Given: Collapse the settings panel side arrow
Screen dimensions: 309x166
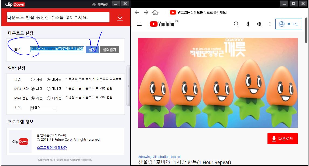Looking at the screenshot, I should coord(129,86).
